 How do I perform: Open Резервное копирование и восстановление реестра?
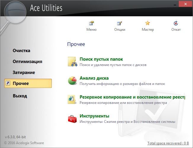(132, 97)
